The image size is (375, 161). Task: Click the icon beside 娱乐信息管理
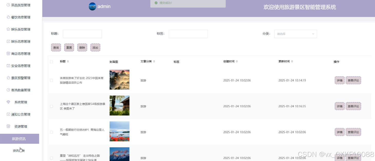[8, 41]
